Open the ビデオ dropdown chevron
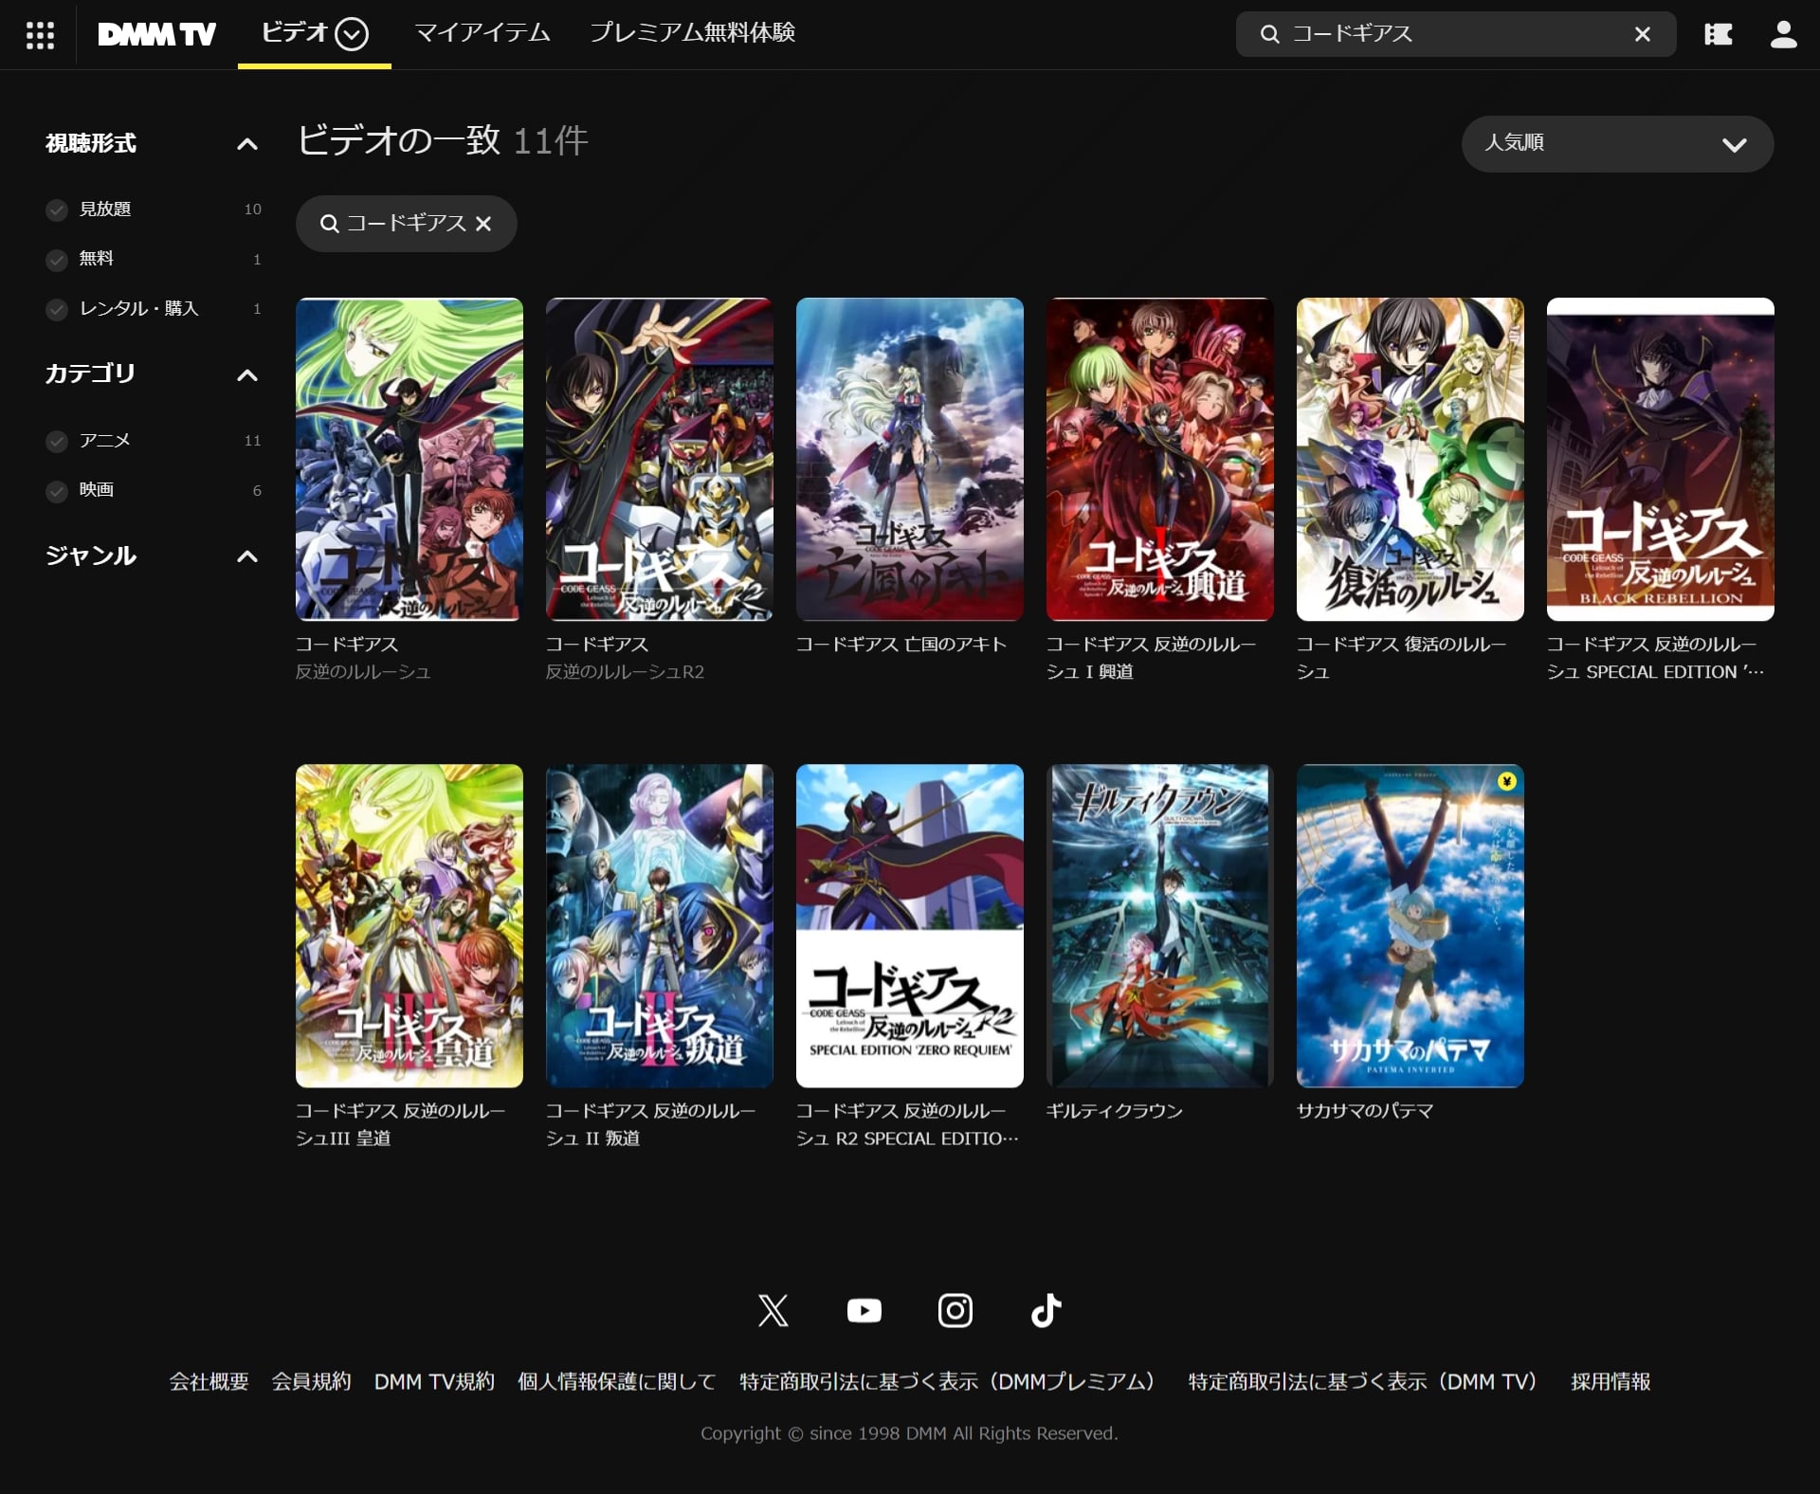This screenshot has width=1820, height=1494. [352, 34]
